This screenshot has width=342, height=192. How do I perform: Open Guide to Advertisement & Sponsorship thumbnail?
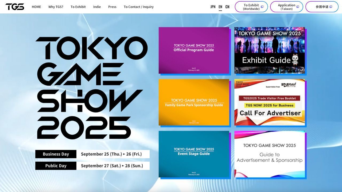click(270, 154)
